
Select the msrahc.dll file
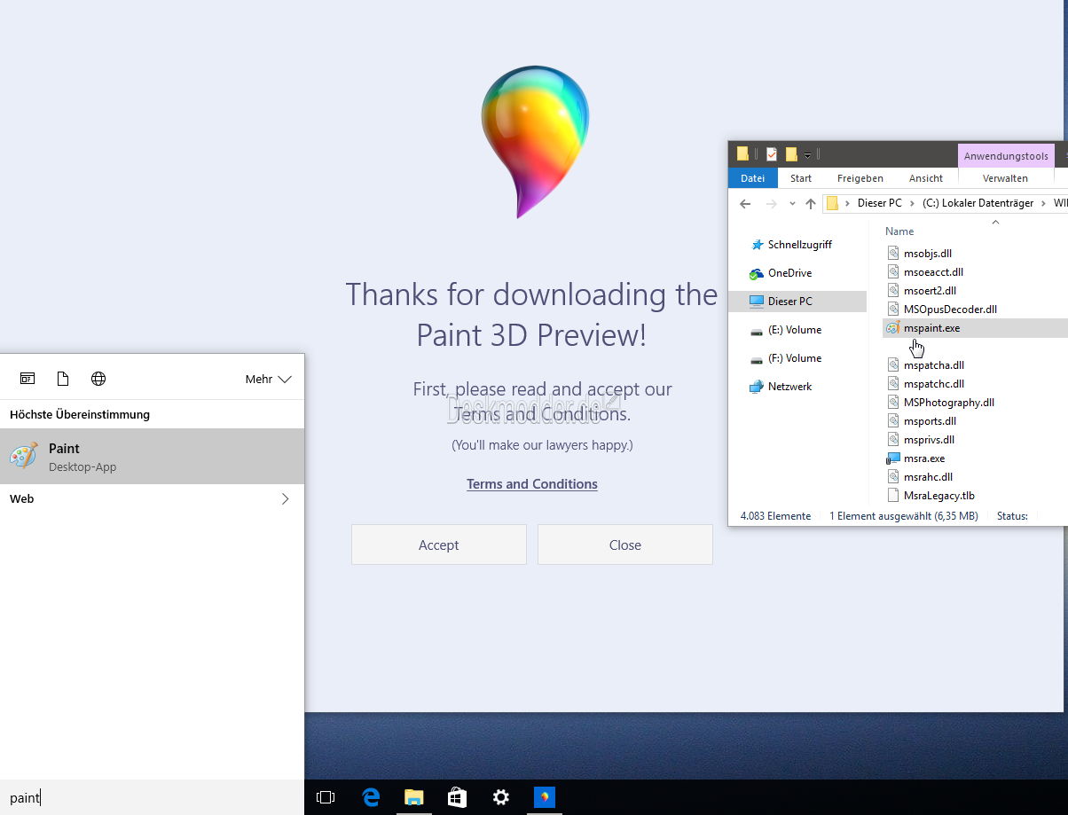tap(928, 477)
